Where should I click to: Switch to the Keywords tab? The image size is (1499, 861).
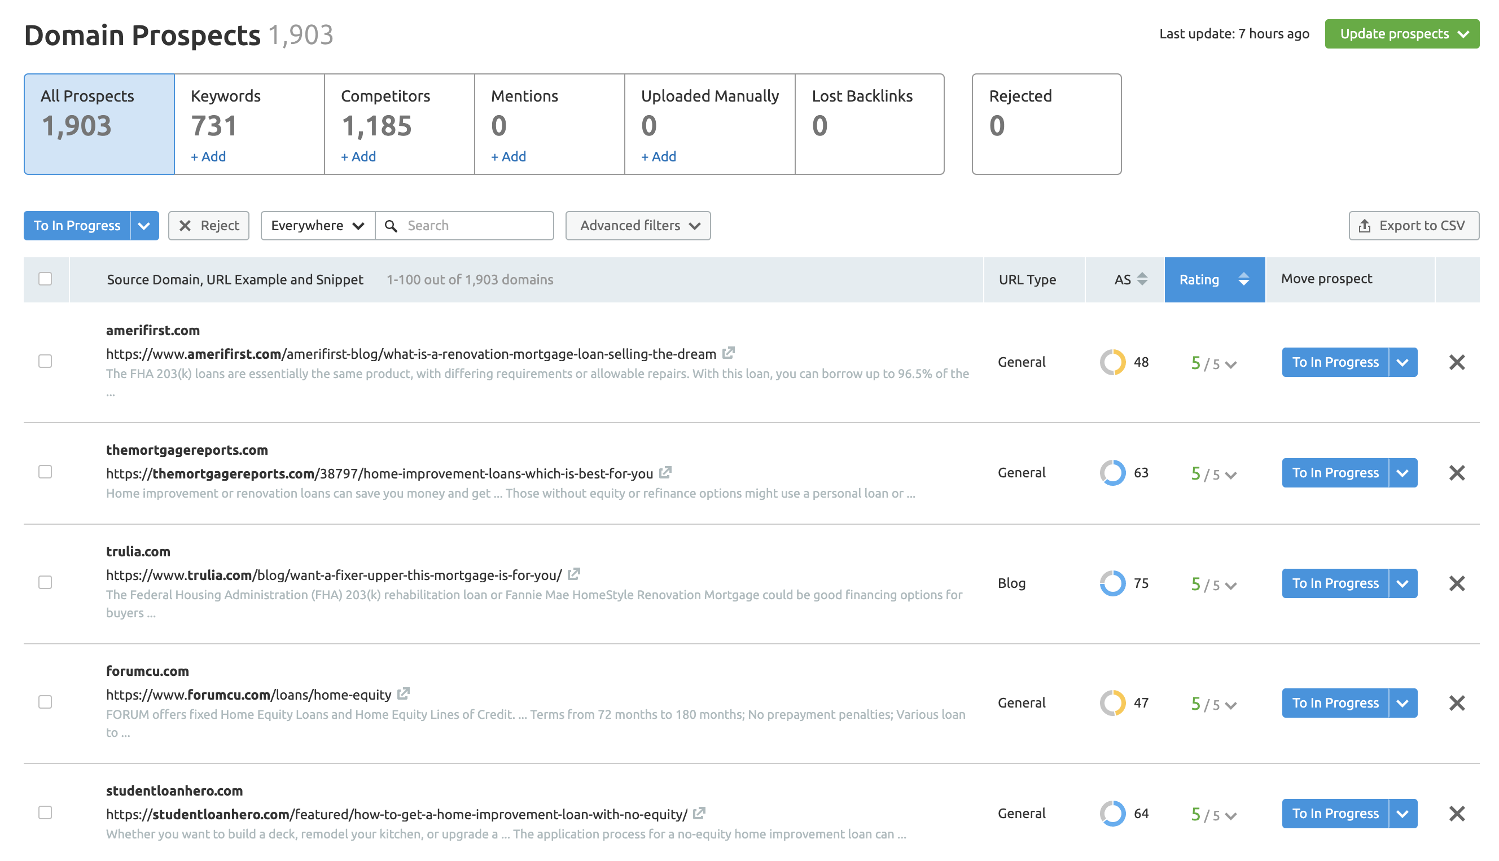249,124
